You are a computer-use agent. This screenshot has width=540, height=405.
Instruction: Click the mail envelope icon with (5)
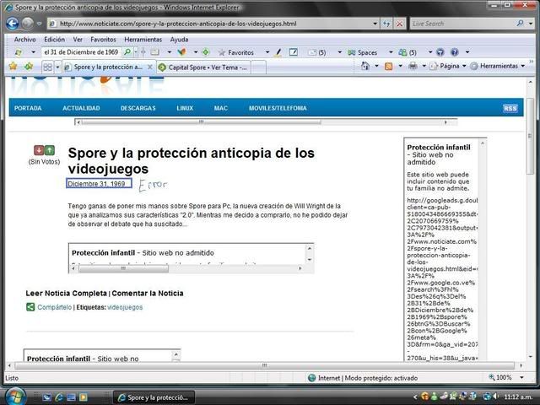(x=317, y=52)
